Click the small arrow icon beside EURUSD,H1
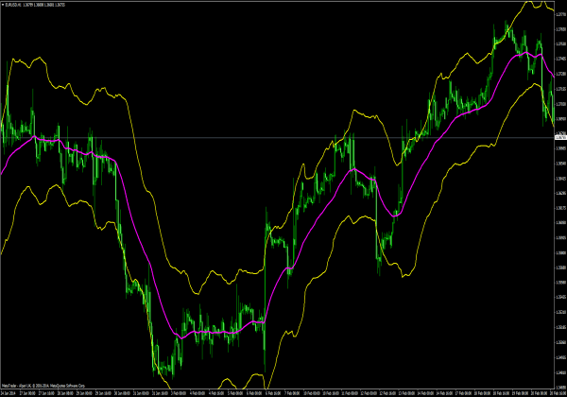Viewport: 567px width, 397px height. (3, 4)
